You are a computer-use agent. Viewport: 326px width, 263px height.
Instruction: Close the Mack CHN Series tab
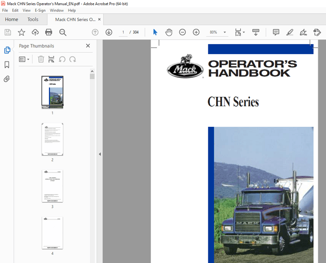[99, 19]
